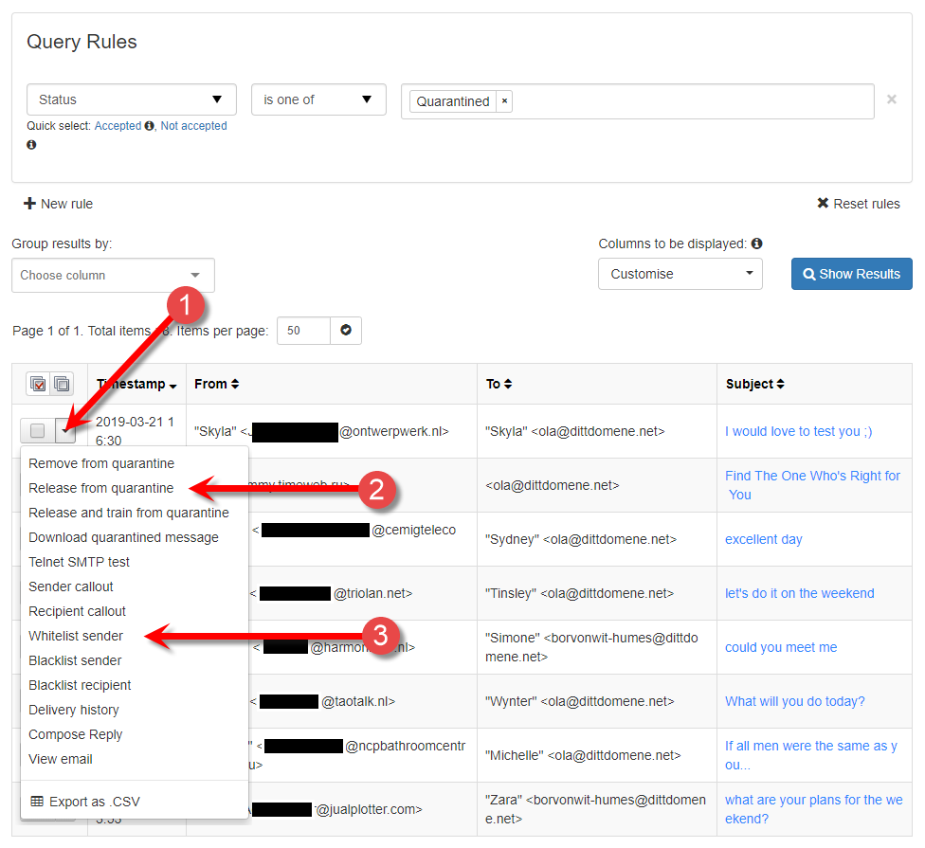Click the second selection icon in table header

62,385
